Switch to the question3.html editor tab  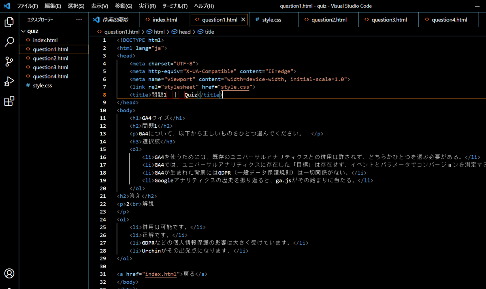click(x=389, y=19)
